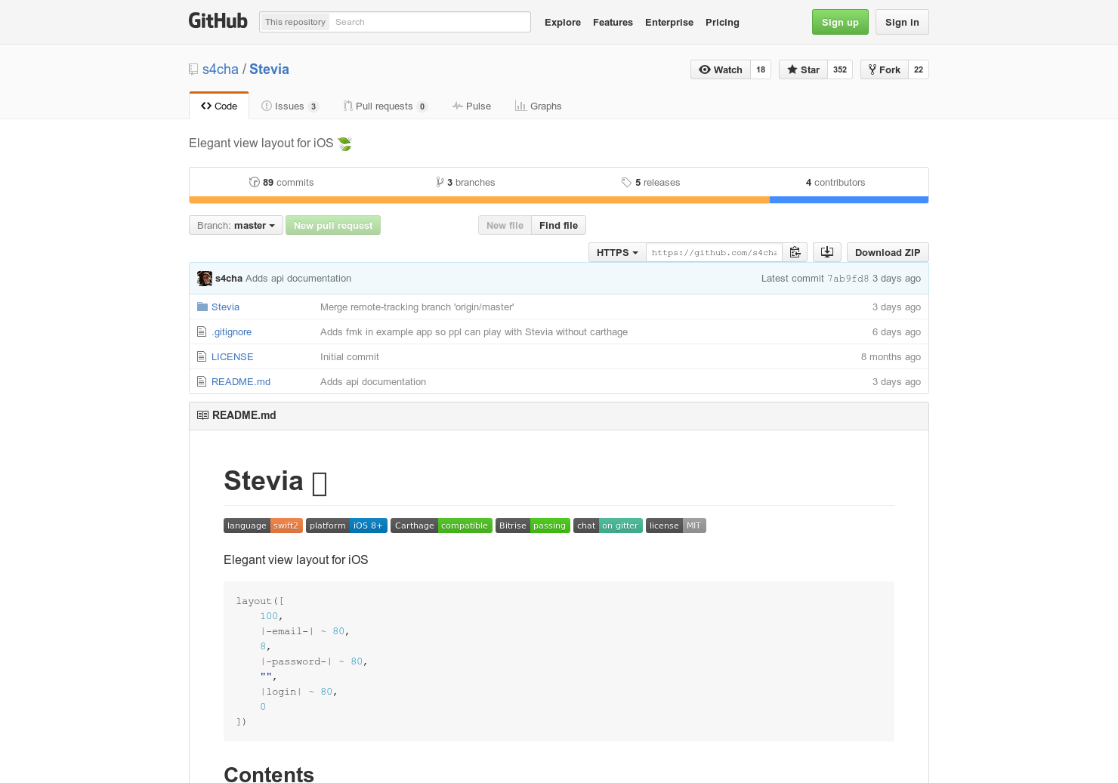Open the Graphs tab
The width and height of the screenshot is (1118, 783).
(538, 106)
